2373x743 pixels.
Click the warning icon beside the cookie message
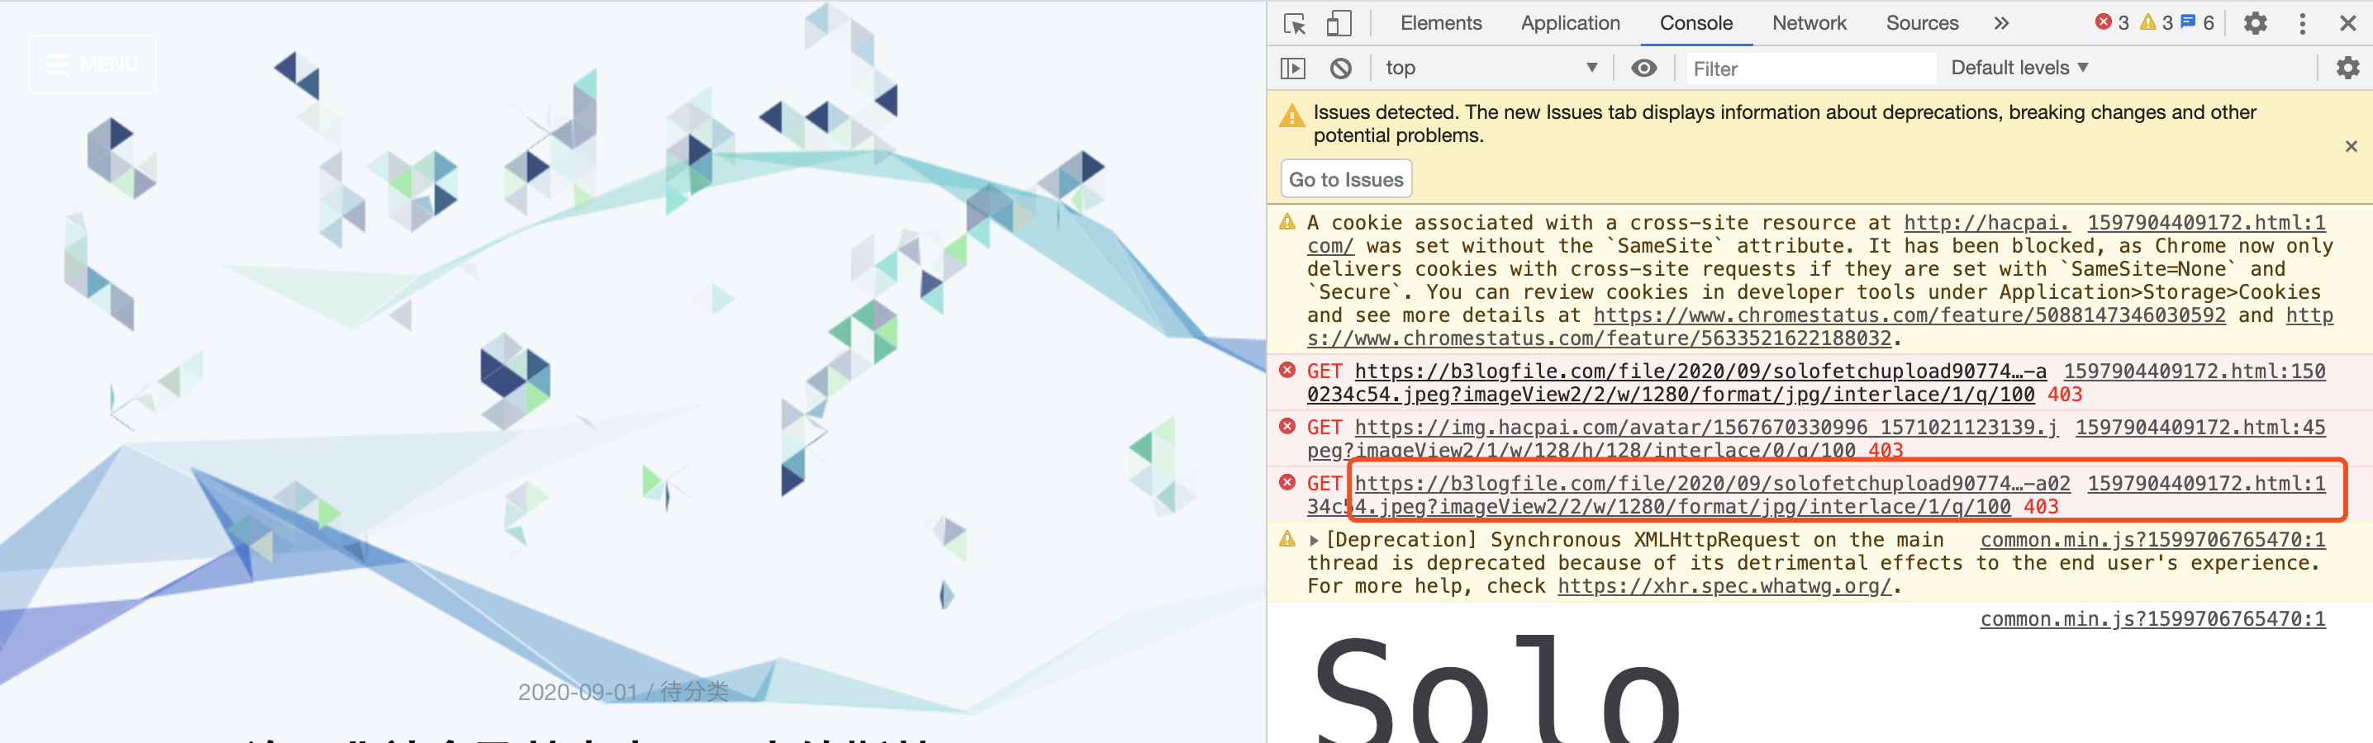pos(1287,222)
